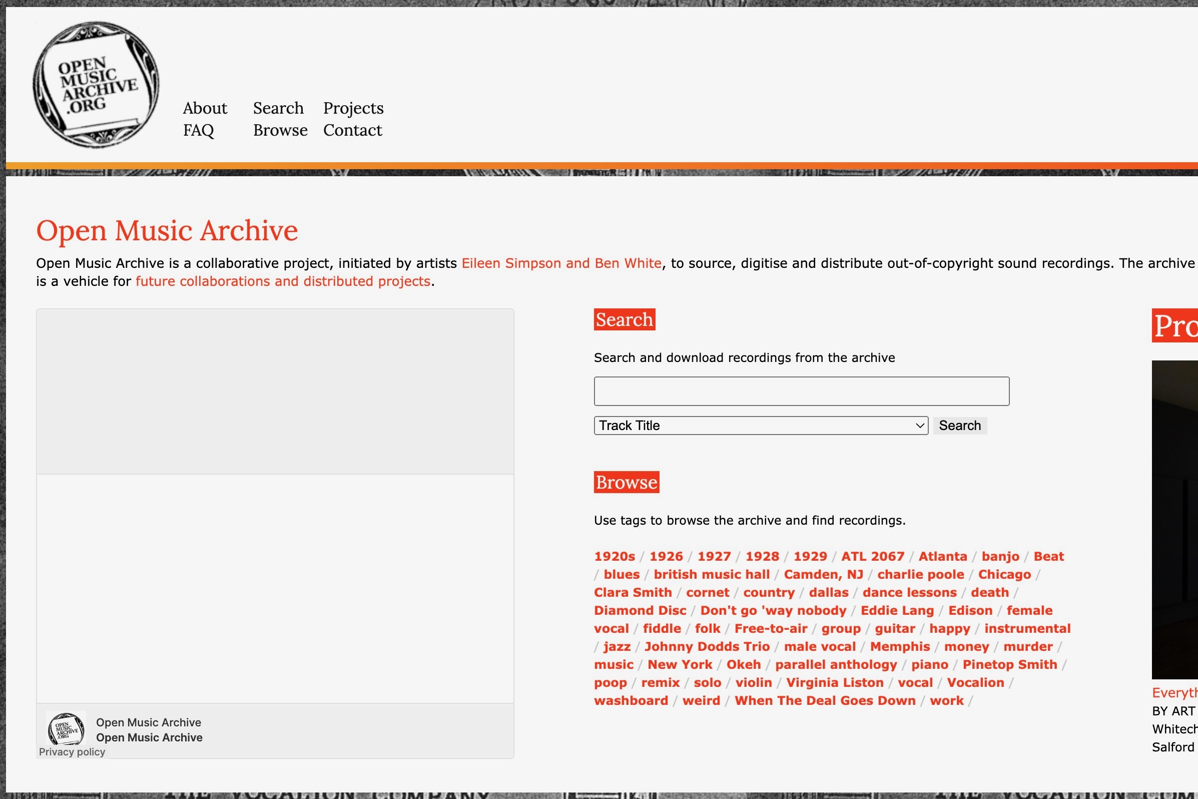Click the Projects navigation tab
1198x799 pixels.
pyautogui.click(x=353, y=107)
